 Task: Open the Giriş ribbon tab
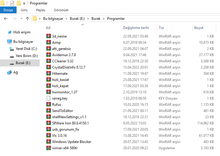(24, 10)
